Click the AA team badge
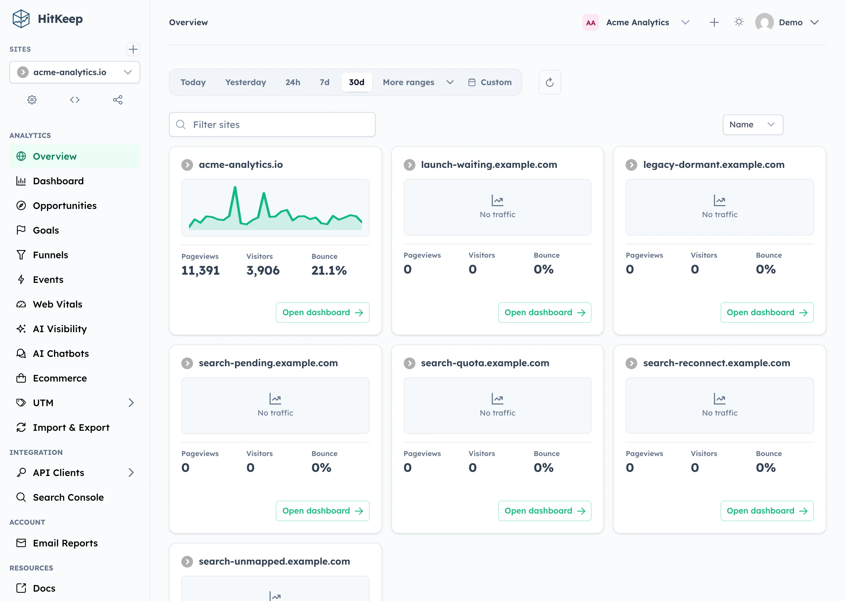 590,23
